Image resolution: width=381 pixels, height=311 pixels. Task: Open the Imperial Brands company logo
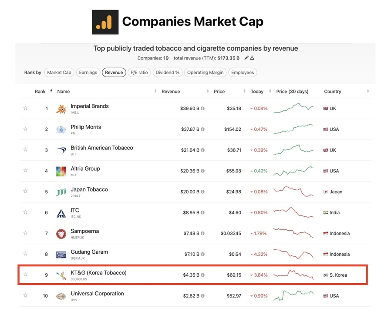pos(61,109)
